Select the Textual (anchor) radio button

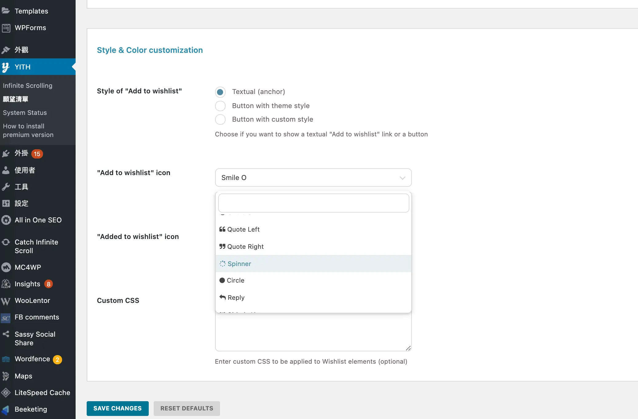point(220,92)
